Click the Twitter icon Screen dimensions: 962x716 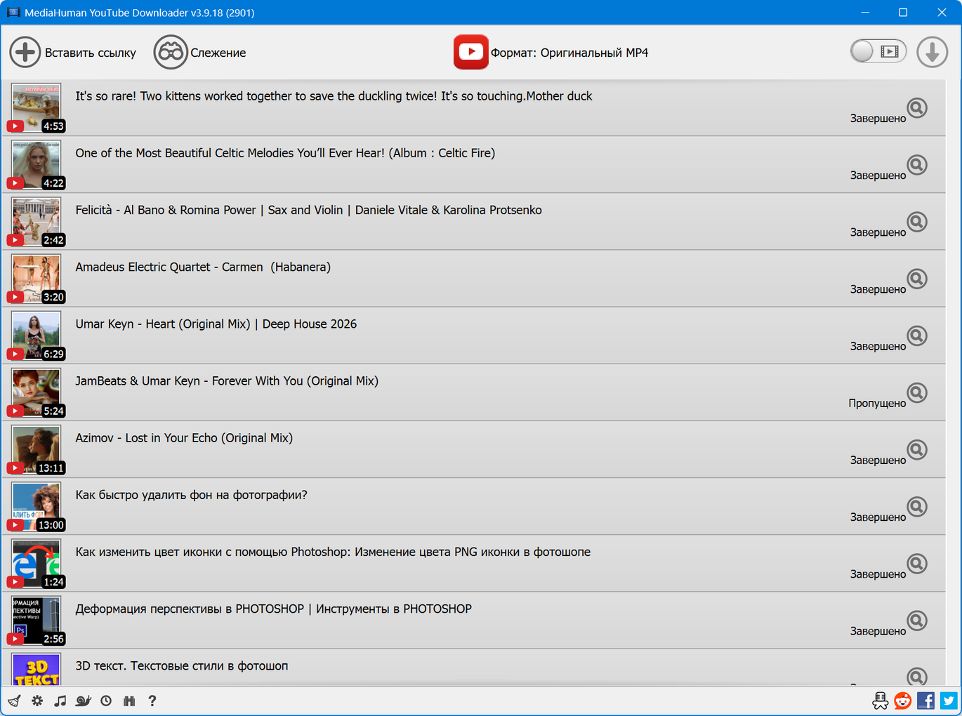click(949, 701)
